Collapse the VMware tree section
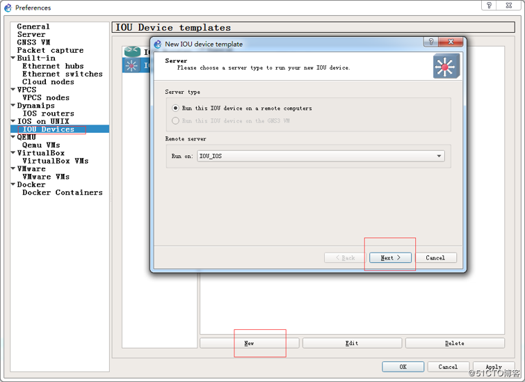 click(x=13, y=168)
